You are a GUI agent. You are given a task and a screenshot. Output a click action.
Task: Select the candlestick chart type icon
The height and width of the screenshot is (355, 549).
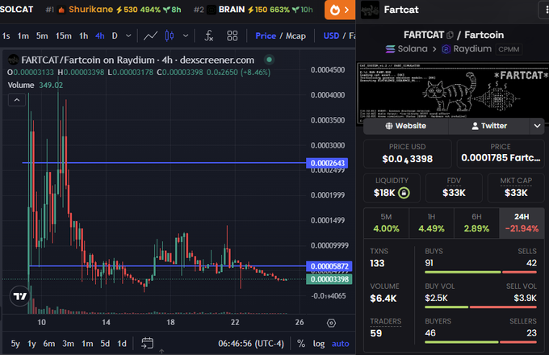pos(170,35)
